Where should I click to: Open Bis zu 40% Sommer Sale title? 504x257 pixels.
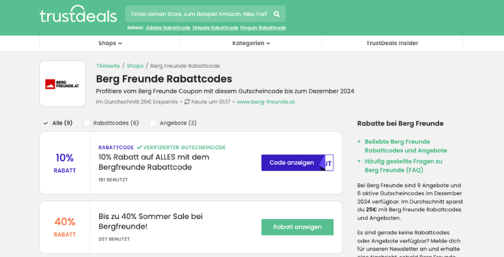[151, 221]
